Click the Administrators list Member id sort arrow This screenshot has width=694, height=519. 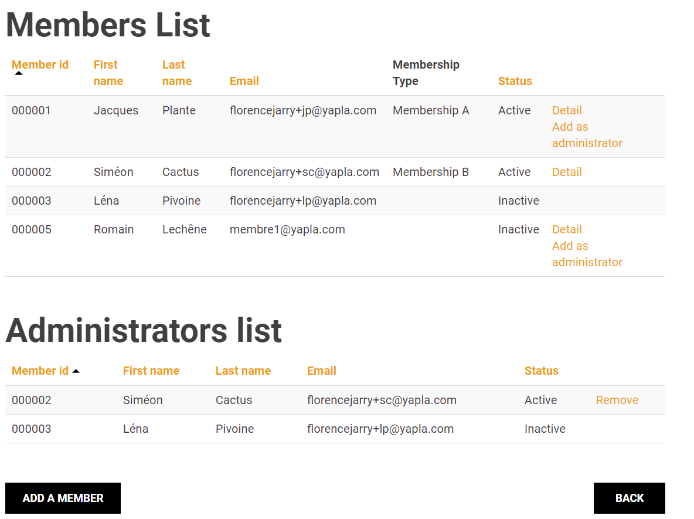tap(76, 371)
